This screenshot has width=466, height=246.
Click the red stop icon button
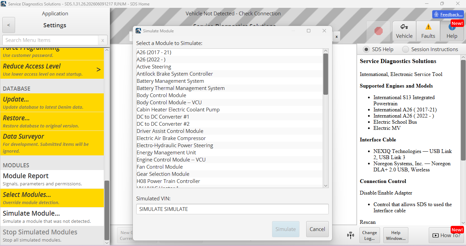(378, 31)
